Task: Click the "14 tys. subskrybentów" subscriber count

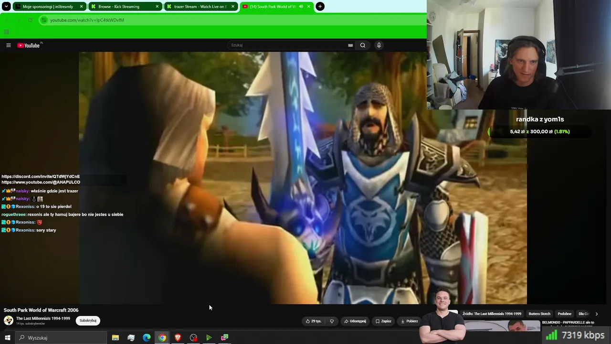Action: 31,324
